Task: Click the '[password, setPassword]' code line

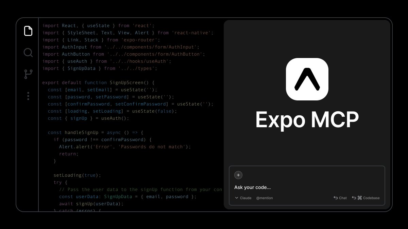Action: coord(111,97)
